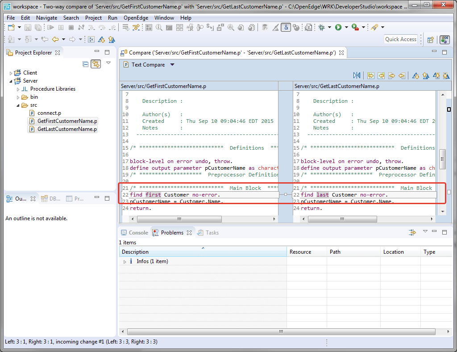
Task: Open Project Explorer view menu triangle
Action: pyautogui.click(x=108, y=63)
